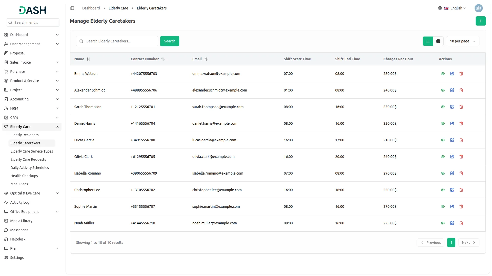Expand the HRM menu

point(32,108)
